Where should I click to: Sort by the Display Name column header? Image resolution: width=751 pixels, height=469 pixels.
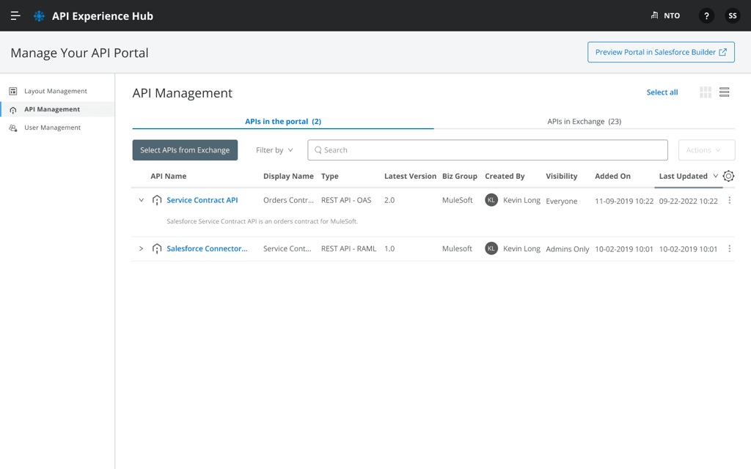[288, 176]
